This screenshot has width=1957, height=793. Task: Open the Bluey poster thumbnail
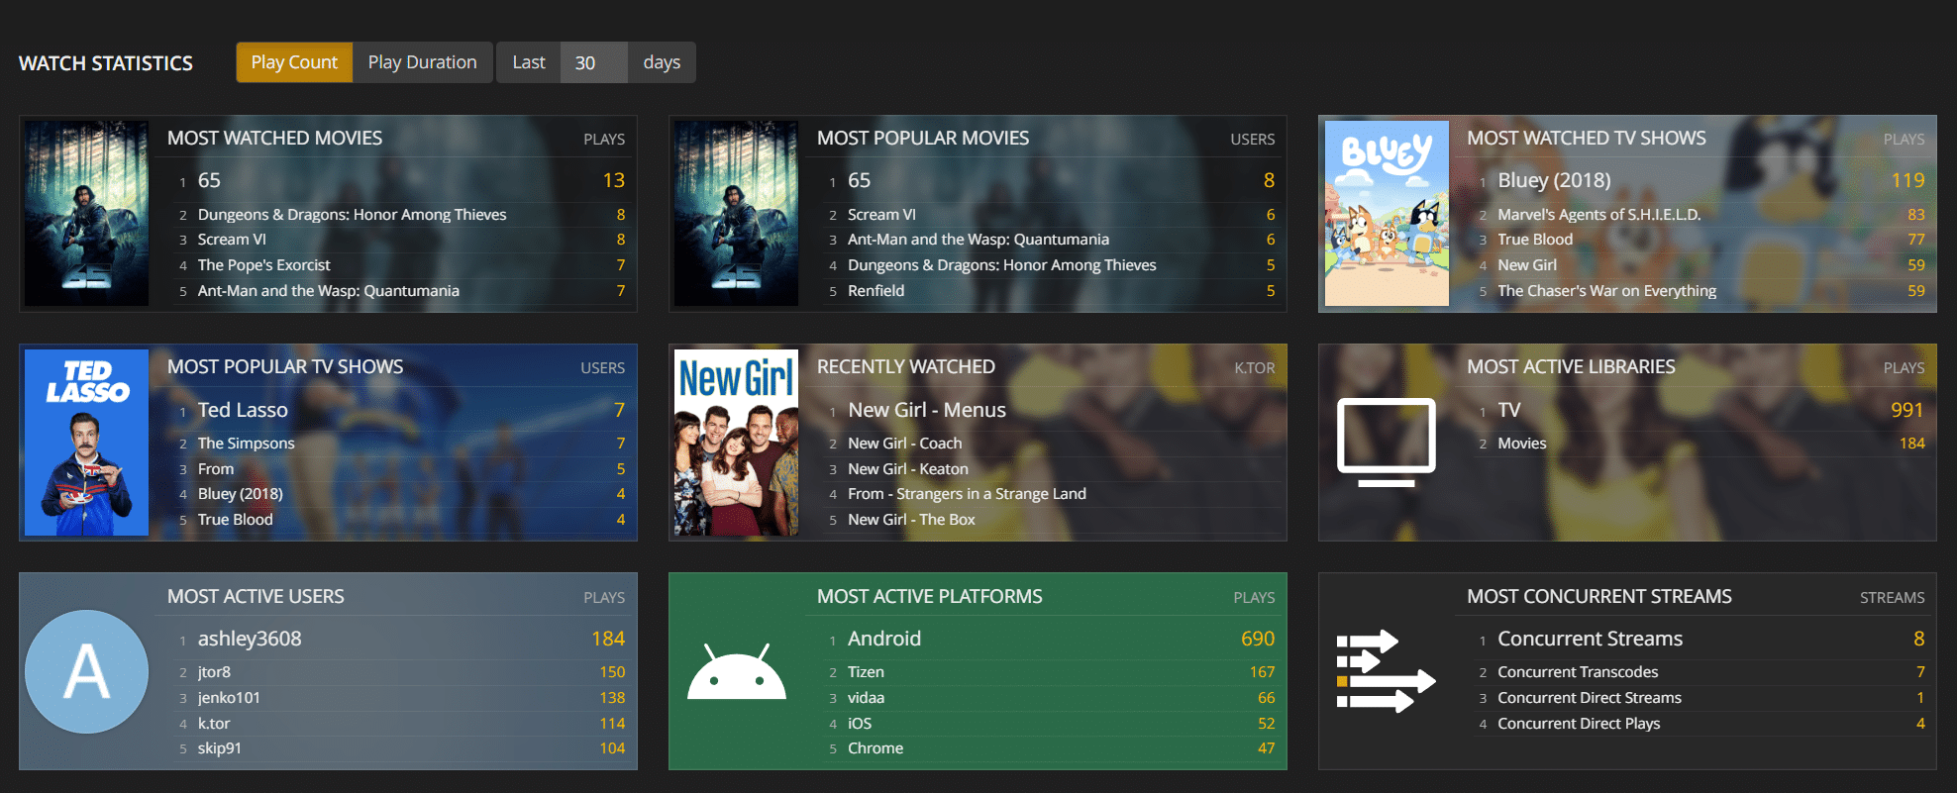pos(1387,213)
